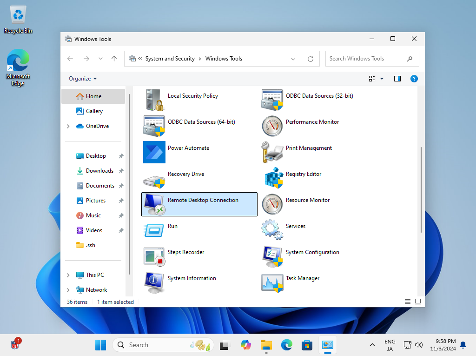Select the Print Management icon
Image resolution: width=476 pixels, height=356 pixels.
point(272,152)
